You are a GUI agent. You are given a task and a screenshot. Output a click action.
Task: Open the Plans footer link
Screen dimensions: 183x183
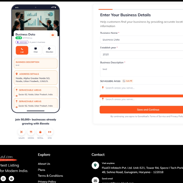pyautogui.click(x=41, y=170)
